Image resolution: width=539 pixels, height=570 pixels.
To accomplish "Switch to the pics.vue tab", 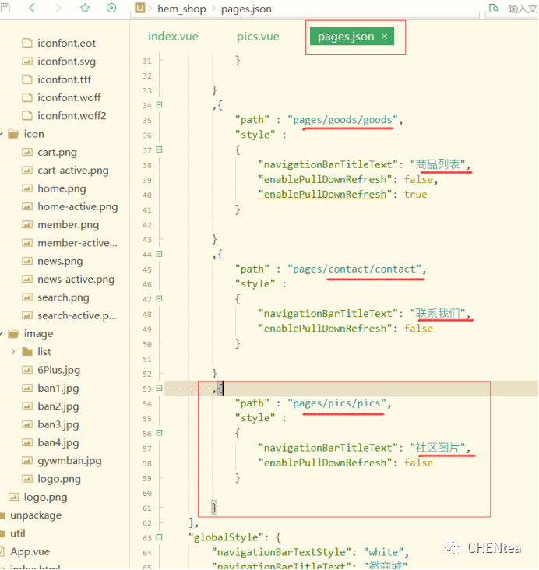I will (x=258, y=37).
